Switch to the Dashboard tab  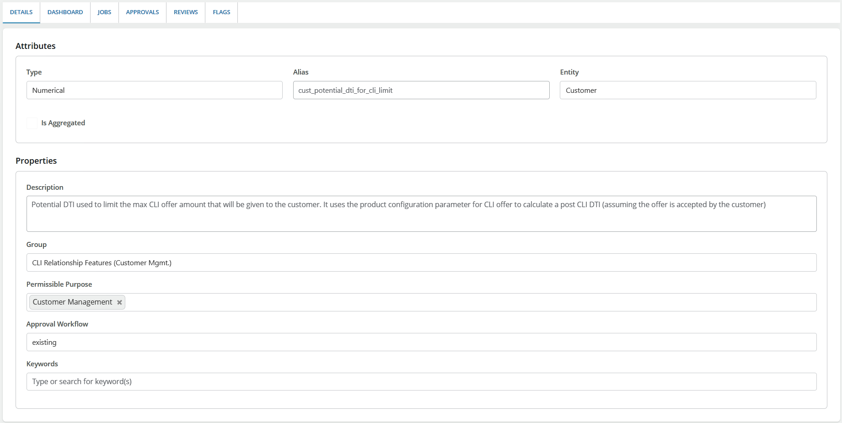(x=65, y=12)
